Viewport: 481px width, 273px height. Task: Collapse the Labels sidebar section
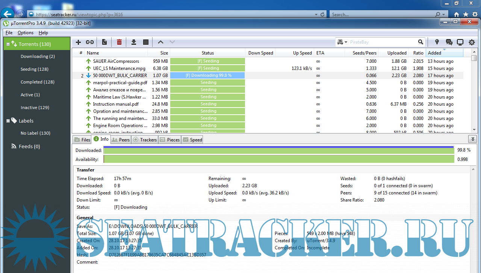pyautogui.click(x=8, y=121)
